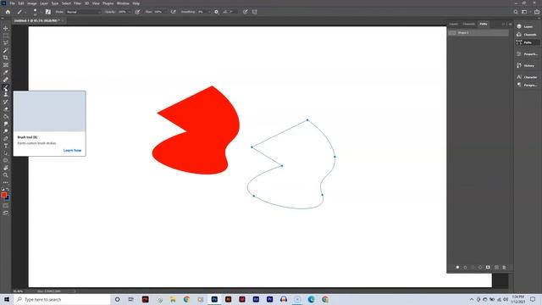
Task: Open the Edit Toolbar three-dots menu
Action: (x=6, y=182)
